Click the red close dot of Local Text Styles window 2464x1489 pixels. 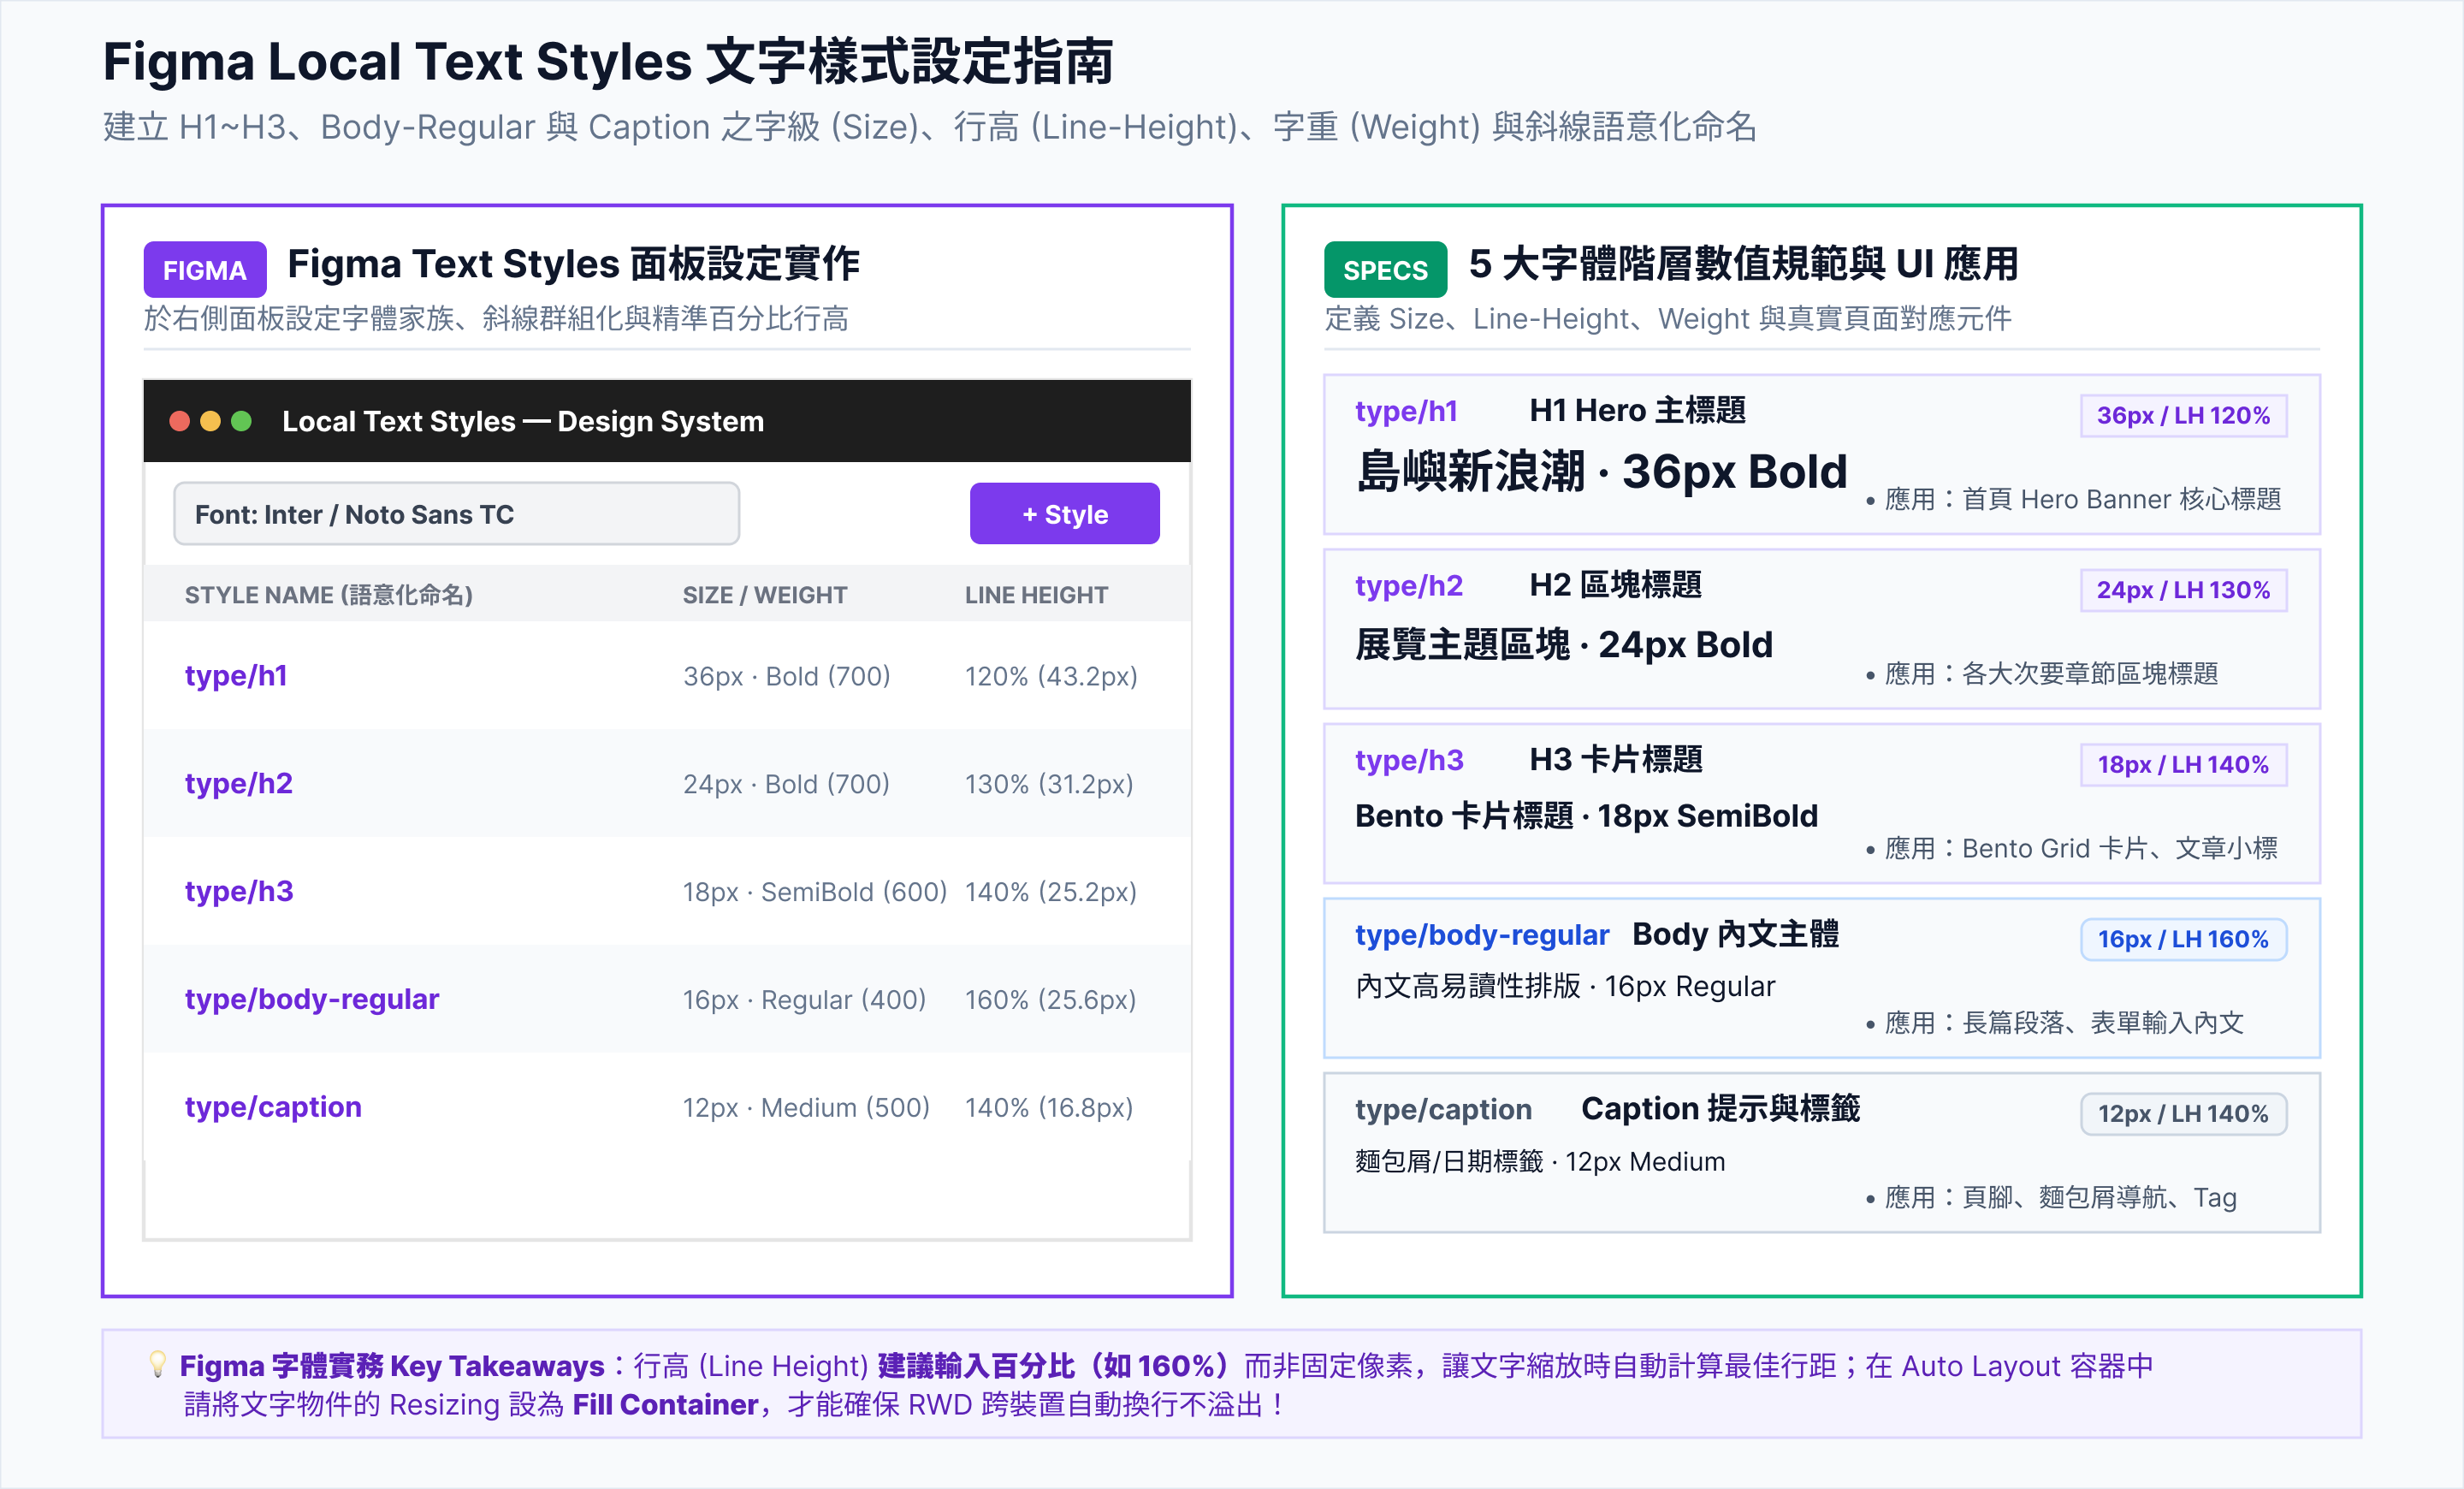[180, 421]
